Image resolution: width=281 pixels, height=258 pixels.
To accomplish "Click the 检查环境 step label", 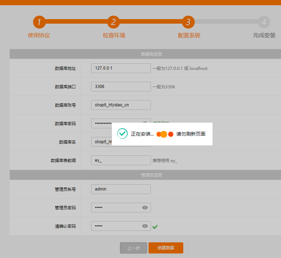I will coord(114,35).
